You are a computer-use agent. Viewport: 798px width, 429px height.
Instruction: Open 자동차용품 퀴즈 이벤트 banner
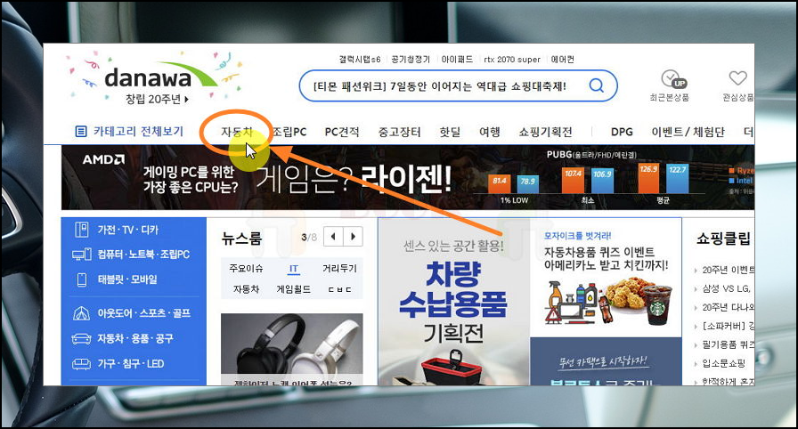pos(606,278)
